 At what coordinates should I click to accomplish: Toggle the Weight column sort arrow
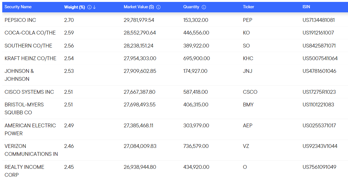[x=94, y=7]
